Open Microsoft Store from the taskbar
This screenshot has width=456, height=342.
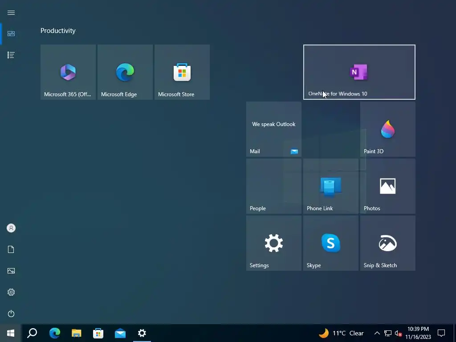98,333
